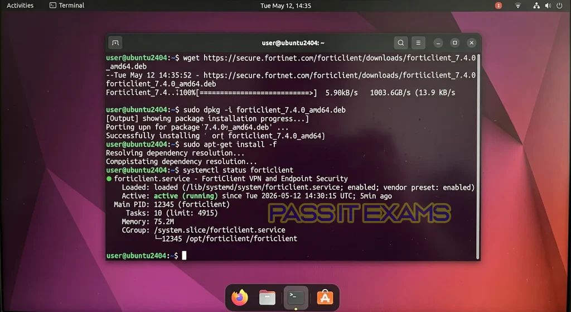
Task: Launch Firefox from the dock
Action: click(240, 298)
